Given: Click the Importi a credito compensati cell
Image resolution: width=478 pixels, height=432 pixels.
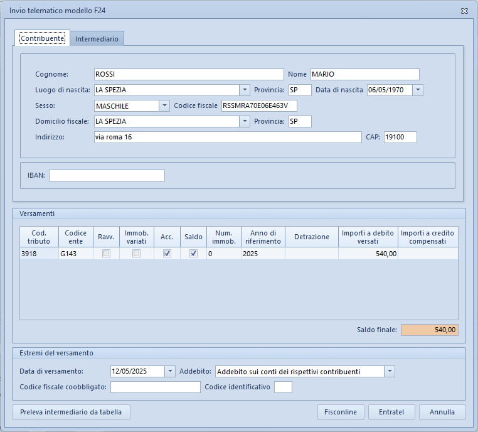Looking at the screenshot, I should coord(428,254).
